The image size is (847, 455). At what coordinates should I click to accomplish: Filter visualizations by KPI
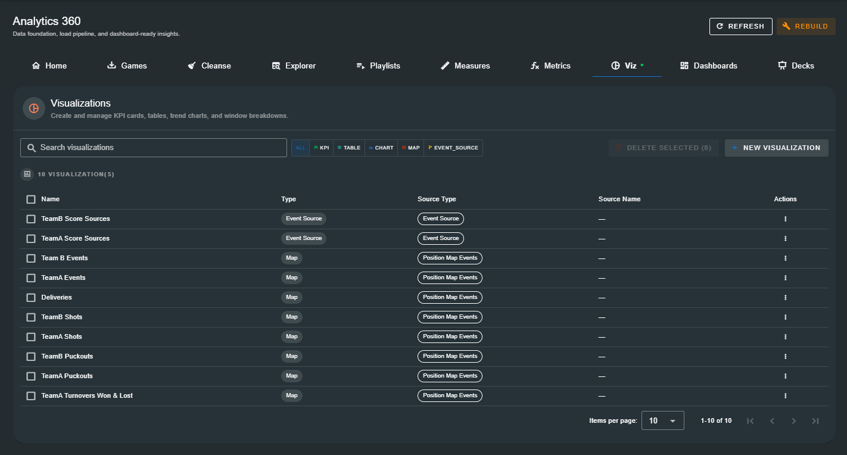pyautogui.click(x=322, y=148)
